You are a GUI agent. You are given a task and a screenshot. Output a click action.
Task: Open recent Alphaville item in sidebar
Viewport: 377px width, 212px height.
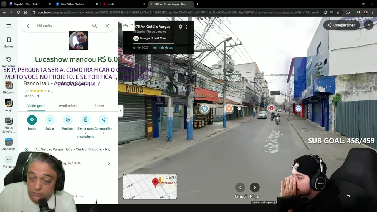pyautogui.click(x=9, y=144)
